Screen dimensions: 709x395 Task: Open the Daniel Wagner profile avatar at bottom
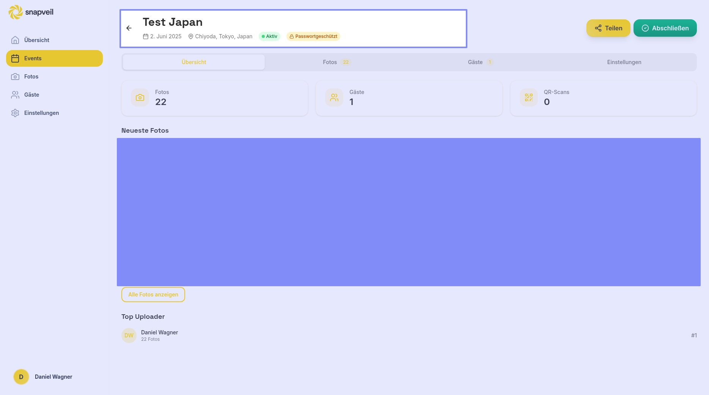(21, 377)
